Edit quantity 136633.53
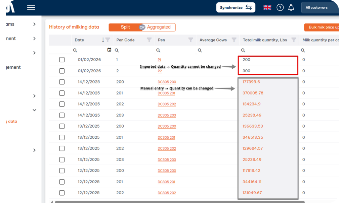 [253, 126]
